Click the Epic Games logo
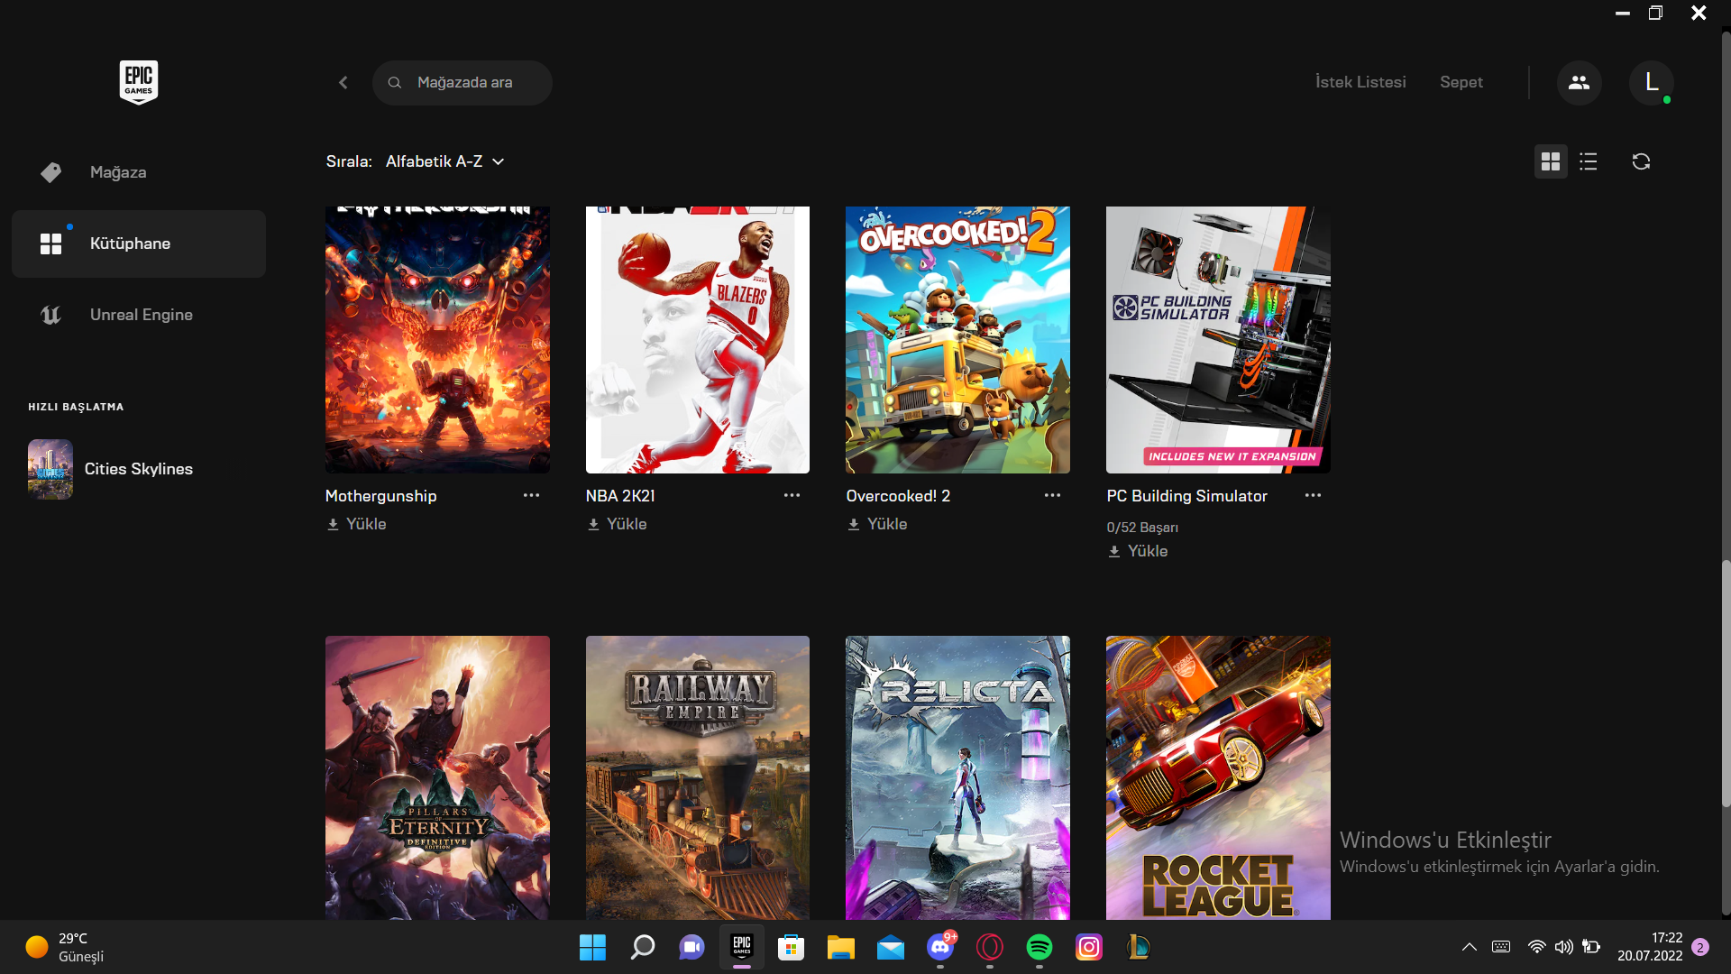The image size is (1731, 974). pyautogui.click(x=139, y=82)
